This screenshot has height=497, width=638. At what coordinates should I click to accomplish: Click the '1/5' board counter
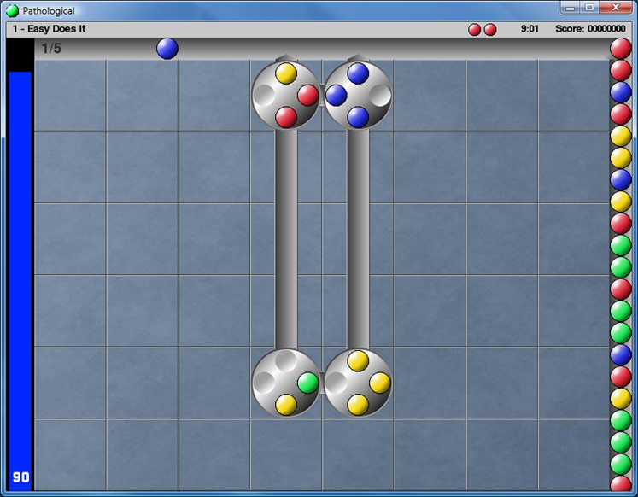point(51,49)
